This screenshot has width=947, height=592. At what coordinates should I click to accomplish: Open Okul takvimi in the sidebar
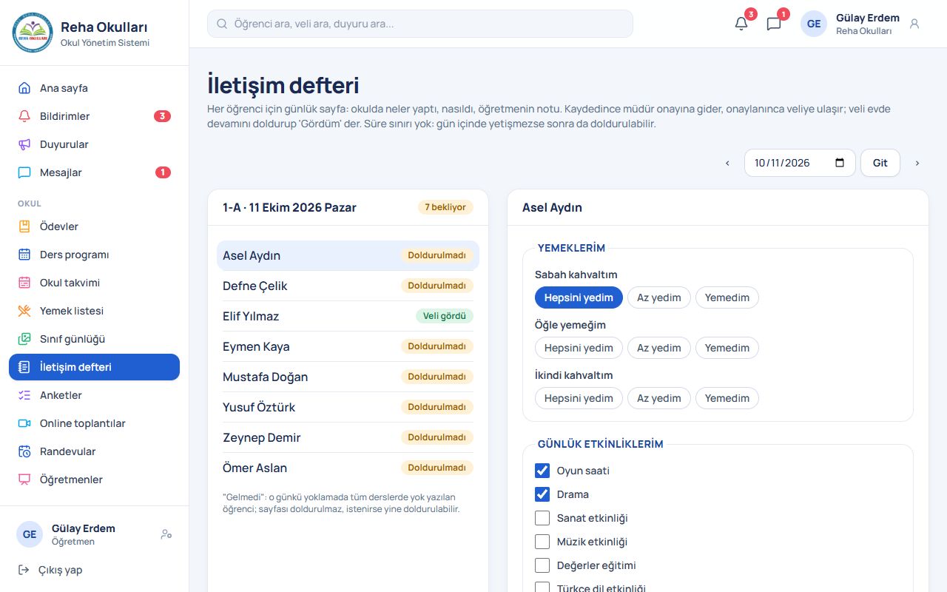pyautogui.click(x=94, y=283)
